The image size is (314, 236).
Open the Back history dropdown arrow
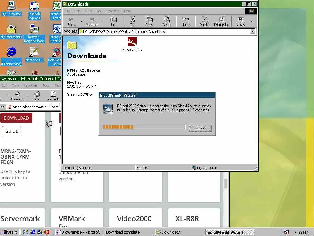82,21
